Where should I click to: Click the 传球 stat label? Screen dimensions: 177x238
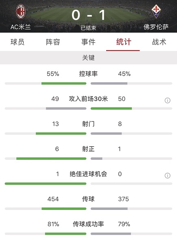coord(88,199)
